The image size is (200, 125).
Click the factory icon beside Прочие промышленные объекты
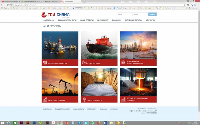123,99
